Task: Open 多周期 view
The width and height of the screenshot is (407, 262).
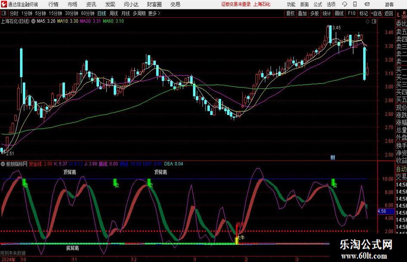Action: pyautogui.click(x=139, y=13)
